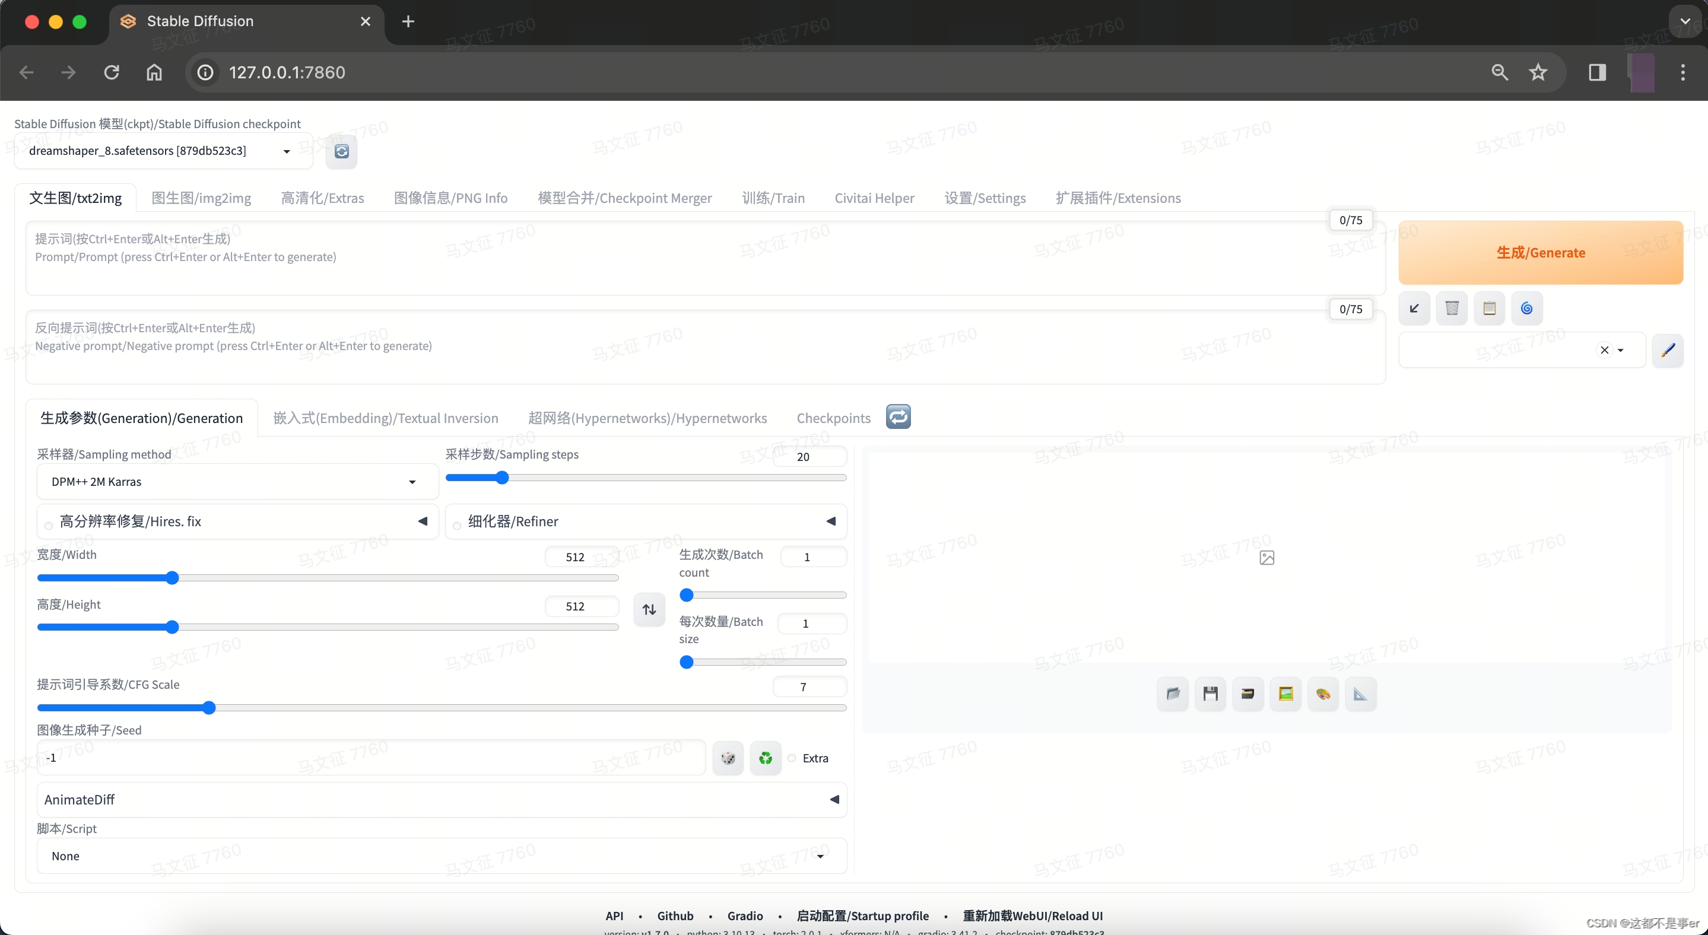
Task: Click the blue spiral icon under Generate
Action: [1526, 308]
